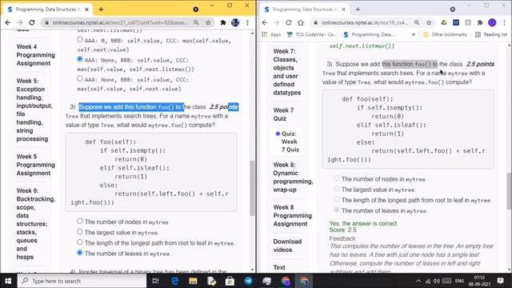Click right window vertical scrollbar thumb
The image size is (512, 288).
[509, 191]
